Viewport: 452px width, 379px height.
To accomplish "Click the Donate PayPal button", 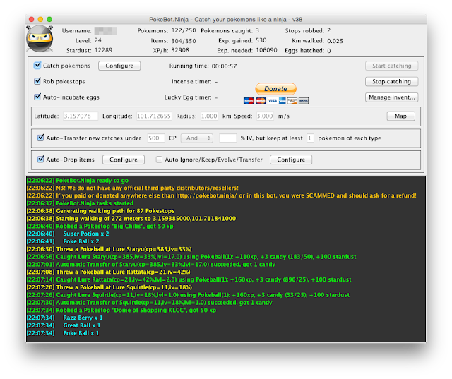I will 275,89.
